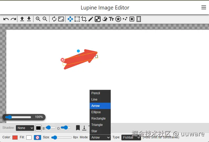Image resolution: width=209 pixels, height=142 pixels.
Task: Upload an image with the up-arrow icon
Action: pyautogui.click(x=22, y=19)
